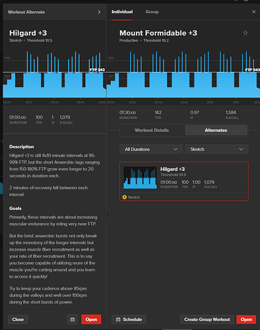Select the Workout Details toggle
Viewport: 260px width, 330px height.
point(152,130)
